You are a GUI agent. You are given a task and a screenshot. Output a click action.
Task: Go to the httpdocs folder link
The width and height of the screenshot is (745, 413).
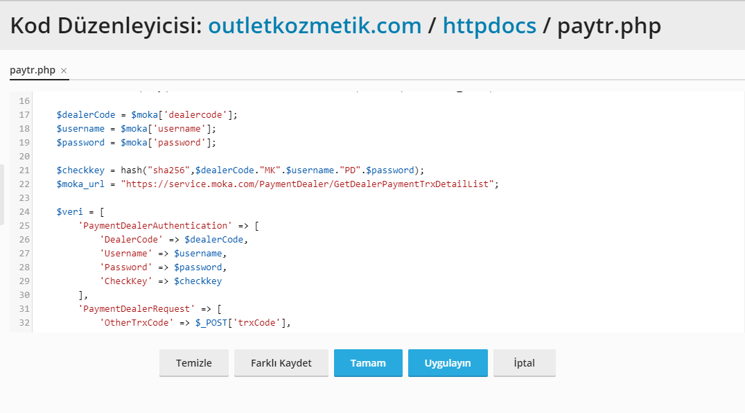[489, 26]
